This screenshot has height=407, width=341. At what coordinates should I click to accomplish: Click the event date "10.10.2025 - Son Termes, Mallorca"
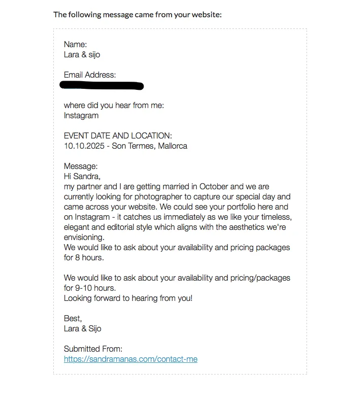(x=125, y=146)
